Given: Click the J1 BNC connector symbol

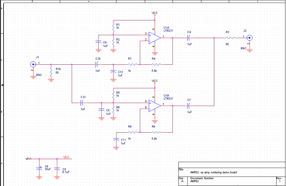Looking at the screenshot, I should [33, 64].
